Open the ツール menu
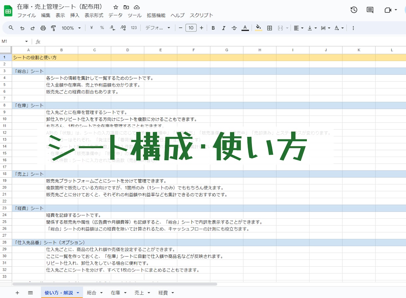 click(134, 15)
